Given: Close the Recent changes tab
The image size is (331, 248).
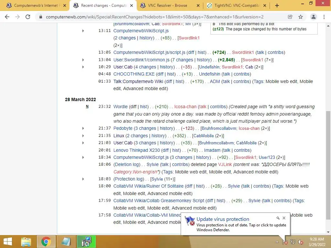Looking at the screenshot, I should pyautogui.click(x=132, y=6).
